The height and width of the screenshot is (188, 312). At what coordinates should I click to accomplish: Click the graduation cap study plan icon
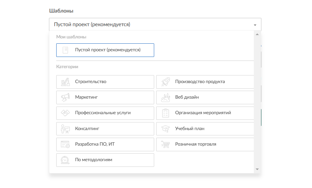coord(165,129)
